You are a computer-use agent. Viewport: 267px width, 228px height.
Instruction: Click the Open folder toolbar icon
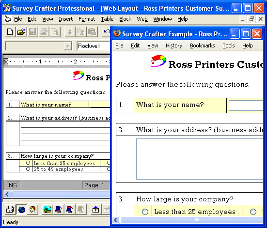coord(21,31)
